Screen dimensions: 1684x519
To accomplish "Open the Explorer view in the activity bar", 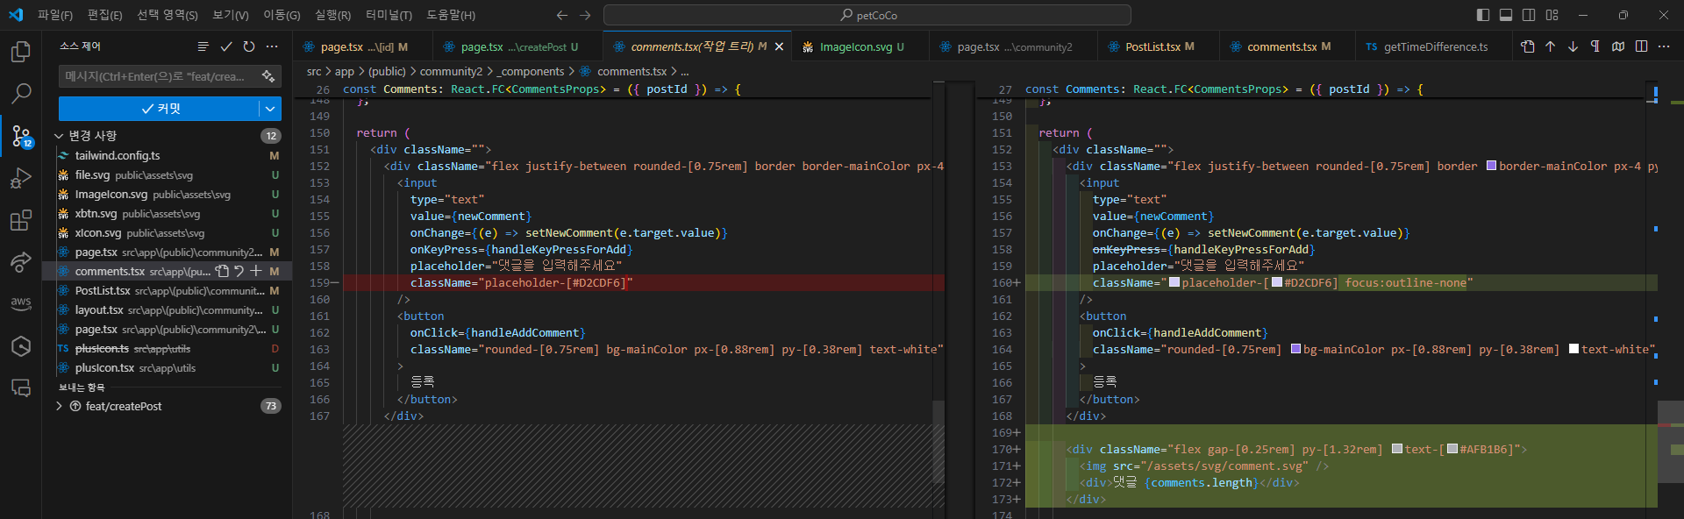I will 21,52.
